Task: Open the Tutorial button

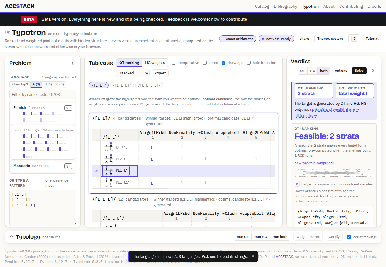Action: [x=372, y=39]
